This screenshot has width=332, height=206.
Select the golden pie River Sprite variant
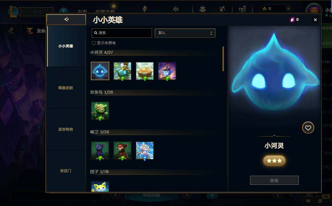point(144,71)
